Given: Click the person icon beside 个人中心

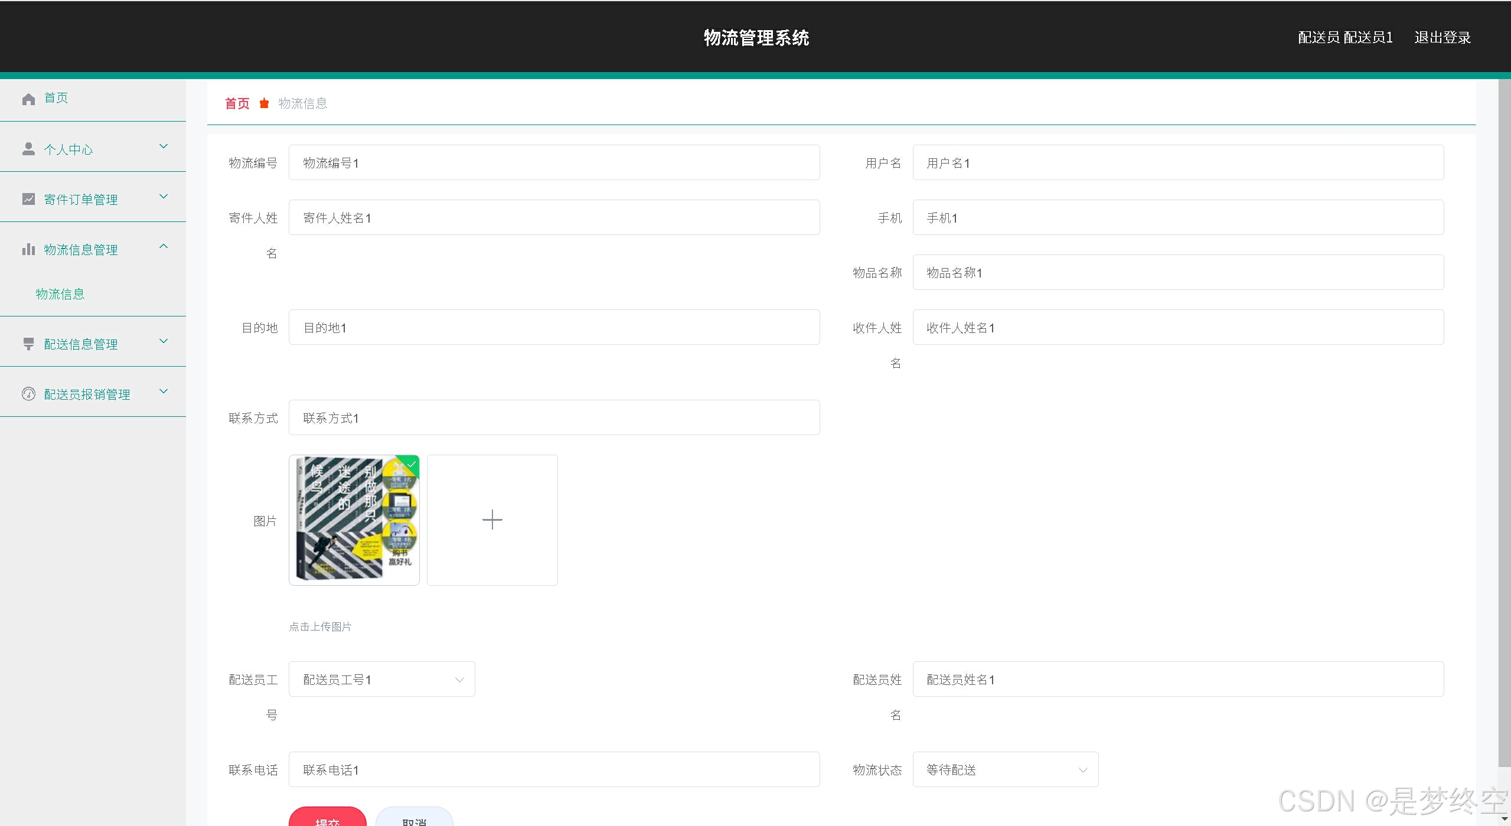Looking at the screenshot, I should 28,149.
